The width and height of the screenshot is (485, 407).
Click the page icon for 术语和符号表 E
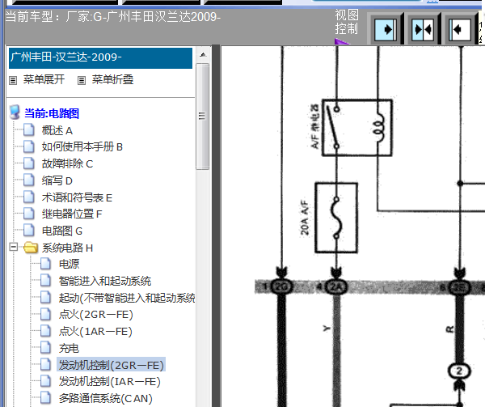coord(29,197)
